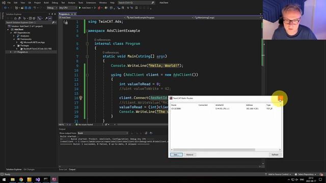The width and height of the screenshot is (326, 183).
Task: Collapse the AdsClient project node
Action: [8, 29]
